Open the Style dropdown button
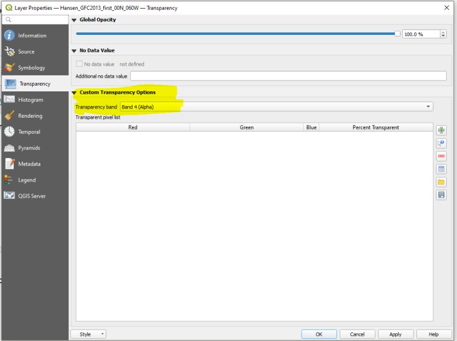 click(89, 334)
